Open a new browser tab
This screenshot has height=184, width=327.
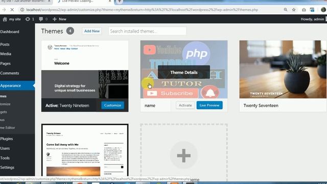pyautogui.click(x=120, y=1)
